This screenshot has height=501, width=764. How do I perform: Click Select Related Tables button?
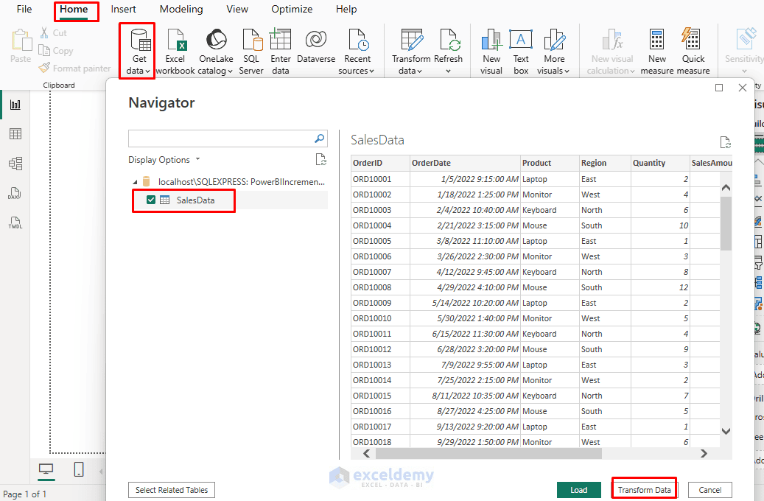172,490
